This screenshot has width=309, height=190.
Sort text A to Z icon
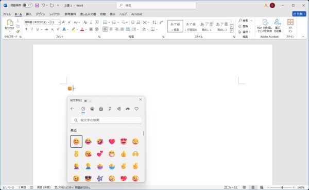(x=154, y=22)
